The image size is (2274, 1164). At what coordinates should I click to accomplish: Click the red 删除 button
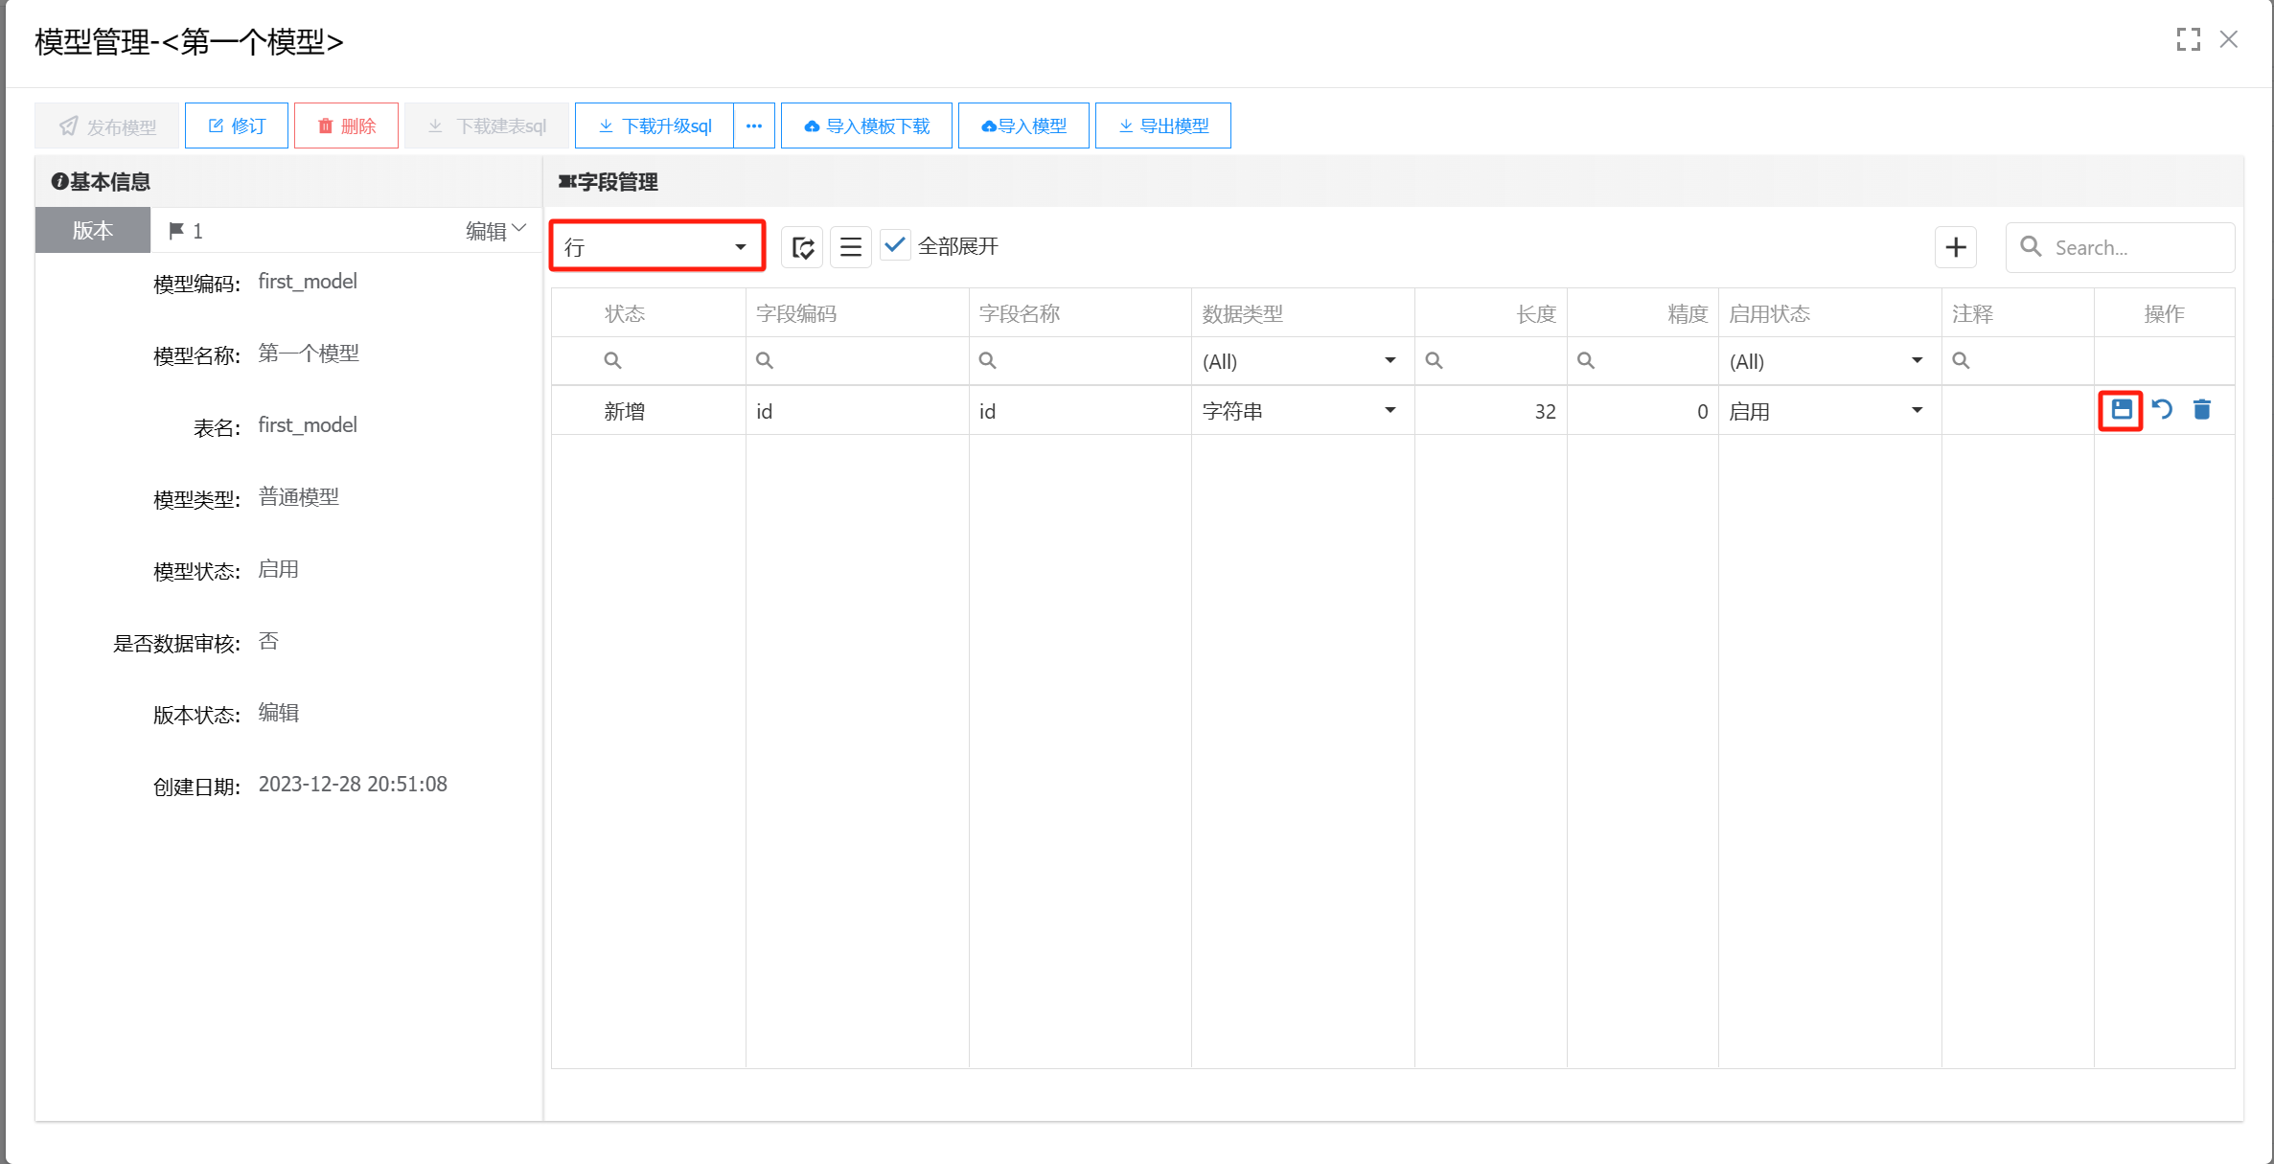(x=346, y=126)
